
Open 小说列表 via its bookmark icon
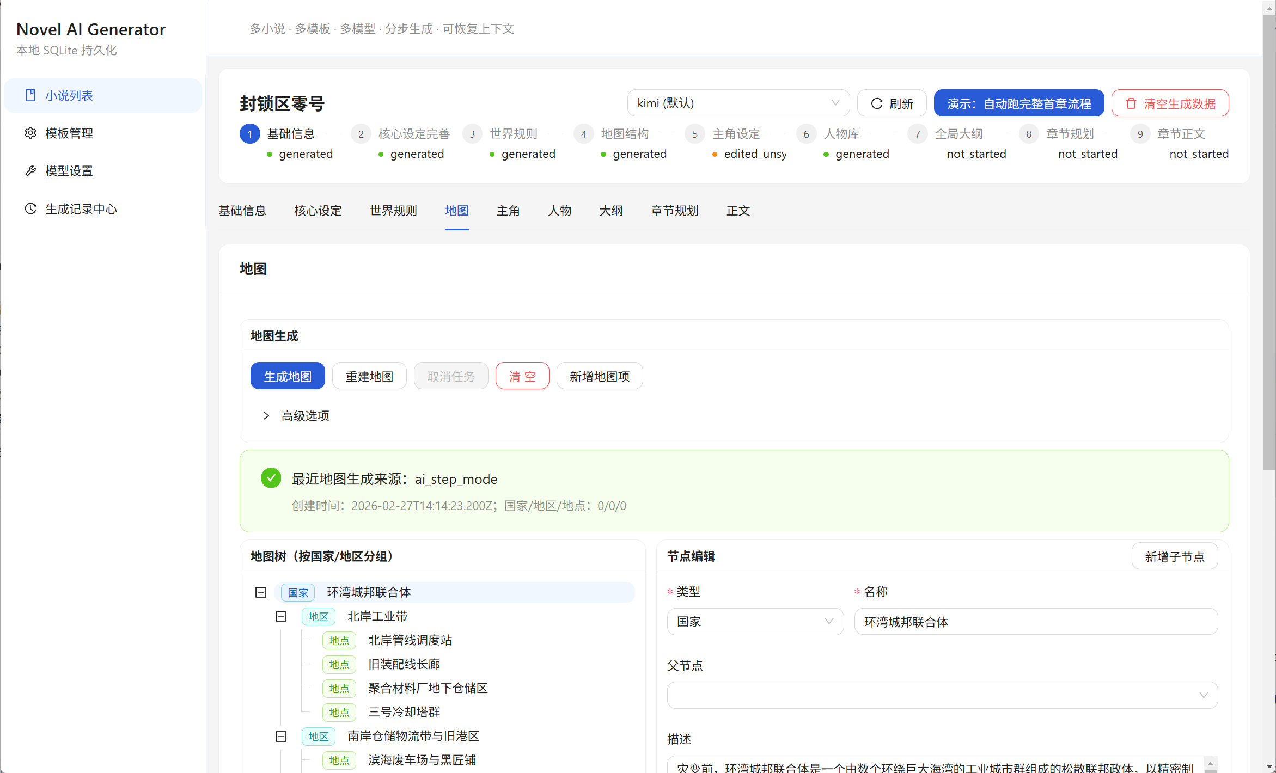(32, 95)
